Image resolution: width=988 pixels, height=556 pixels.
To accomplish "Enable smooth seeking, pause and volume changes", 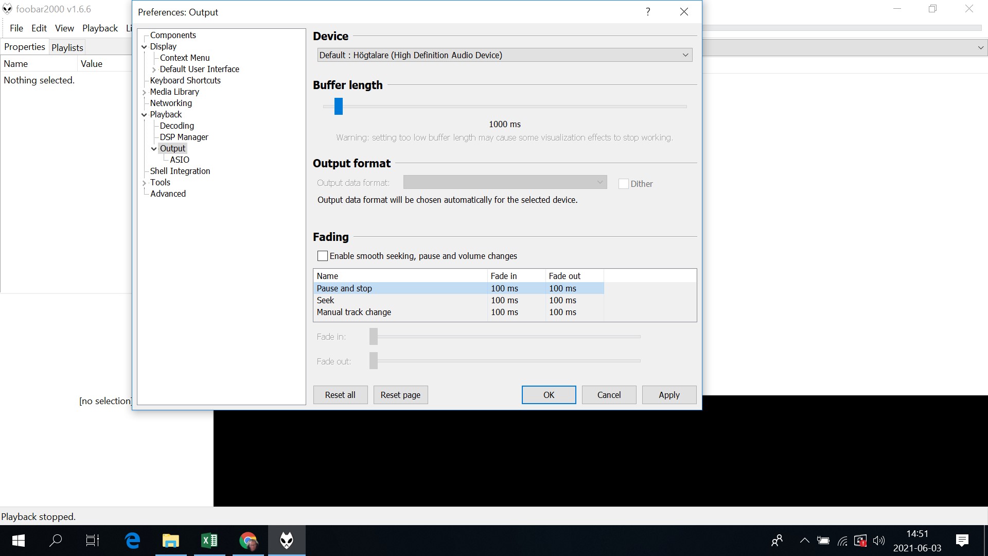I will (x=323, y=256).
